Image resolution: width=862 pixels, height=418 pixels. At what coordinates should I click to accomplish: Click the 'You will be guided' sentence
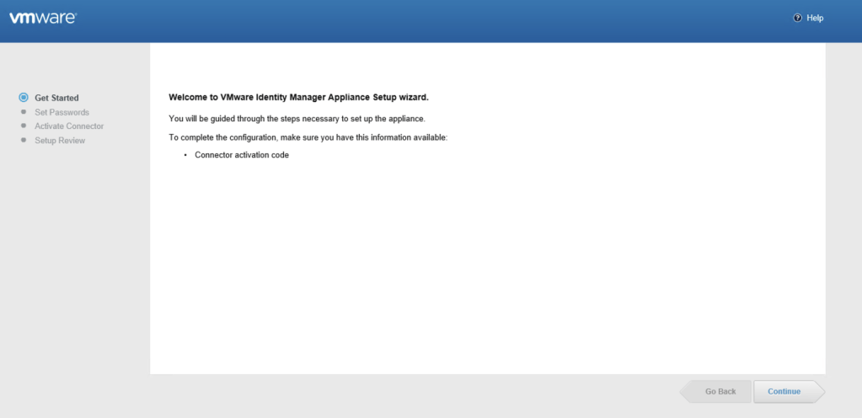point(297,118)
